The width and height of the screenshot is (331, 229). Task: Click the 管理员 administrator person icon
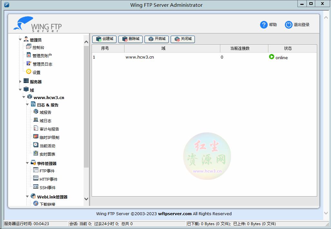tap(26, 39)
